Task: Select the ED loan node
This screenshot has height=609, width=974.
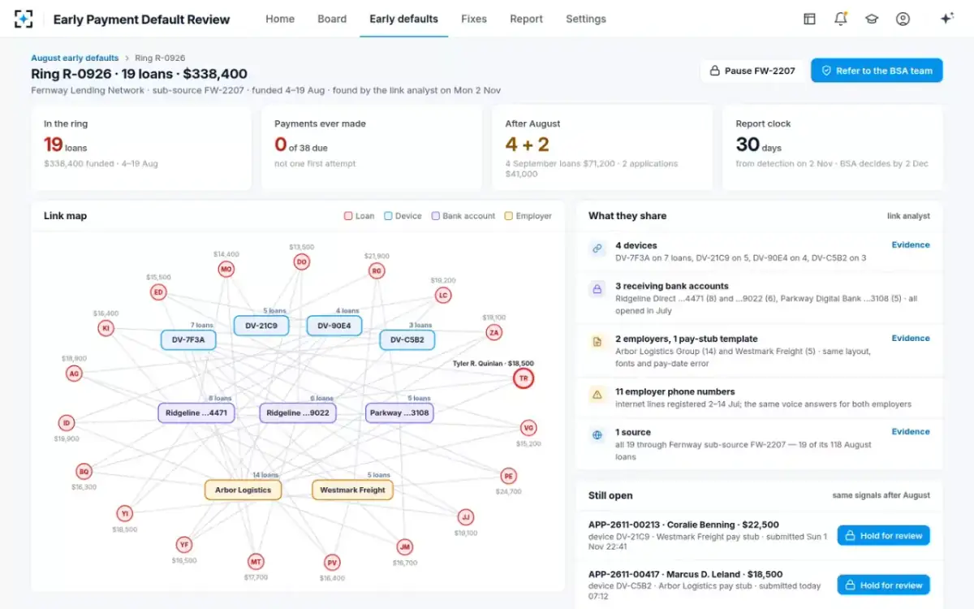Action: click(x=158, y=292)
